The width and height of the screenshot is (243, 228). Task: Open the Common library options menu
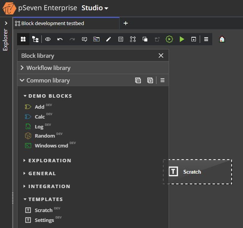coord(162,80)
